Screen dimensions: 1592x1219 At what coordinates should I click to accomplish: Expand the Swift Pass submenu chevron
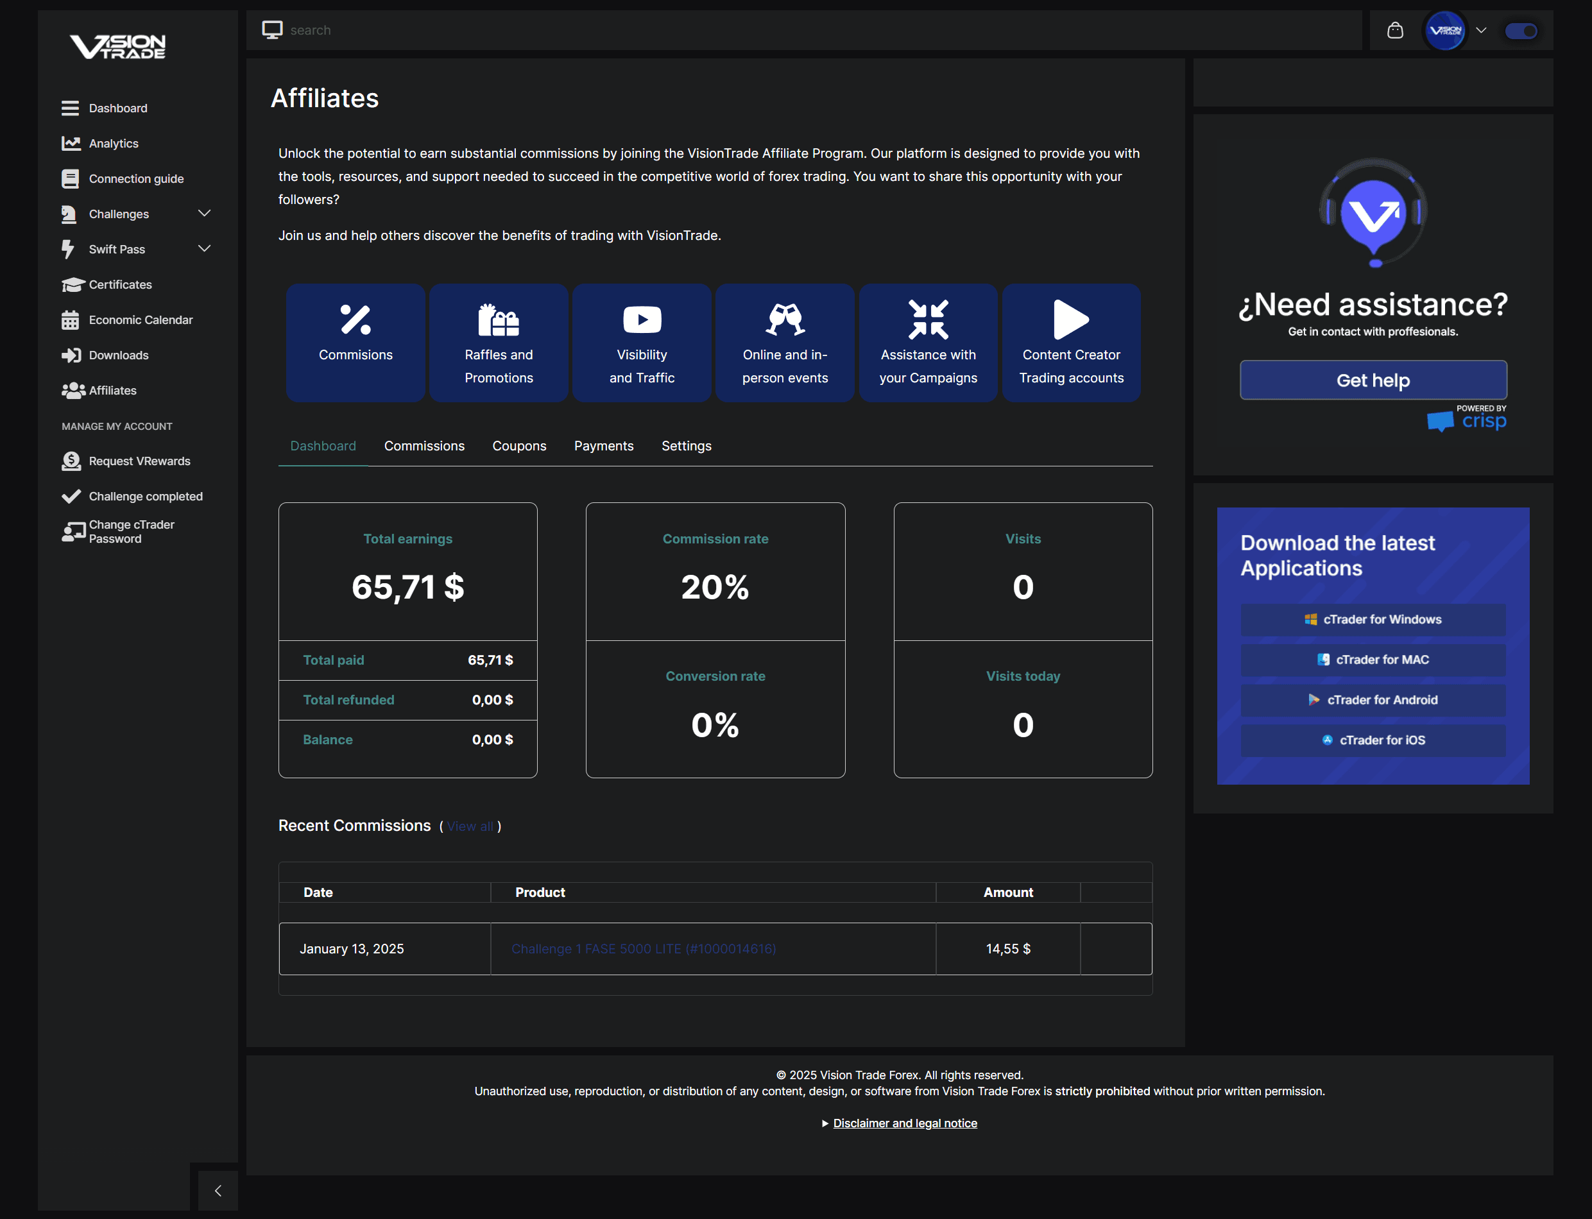205,249
